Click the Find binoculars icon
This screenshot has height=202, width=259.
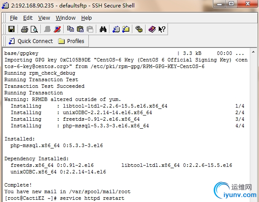[x=103, y=29]
